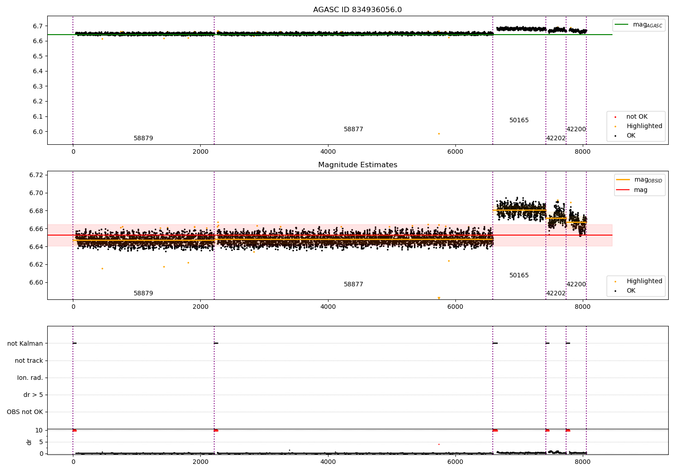Click the 6.70 y-tick label

pos(36,193)
